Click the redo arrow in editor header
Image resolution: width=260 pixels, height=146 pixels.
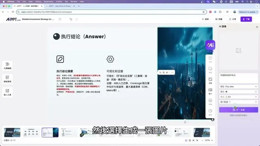point(77,19)
